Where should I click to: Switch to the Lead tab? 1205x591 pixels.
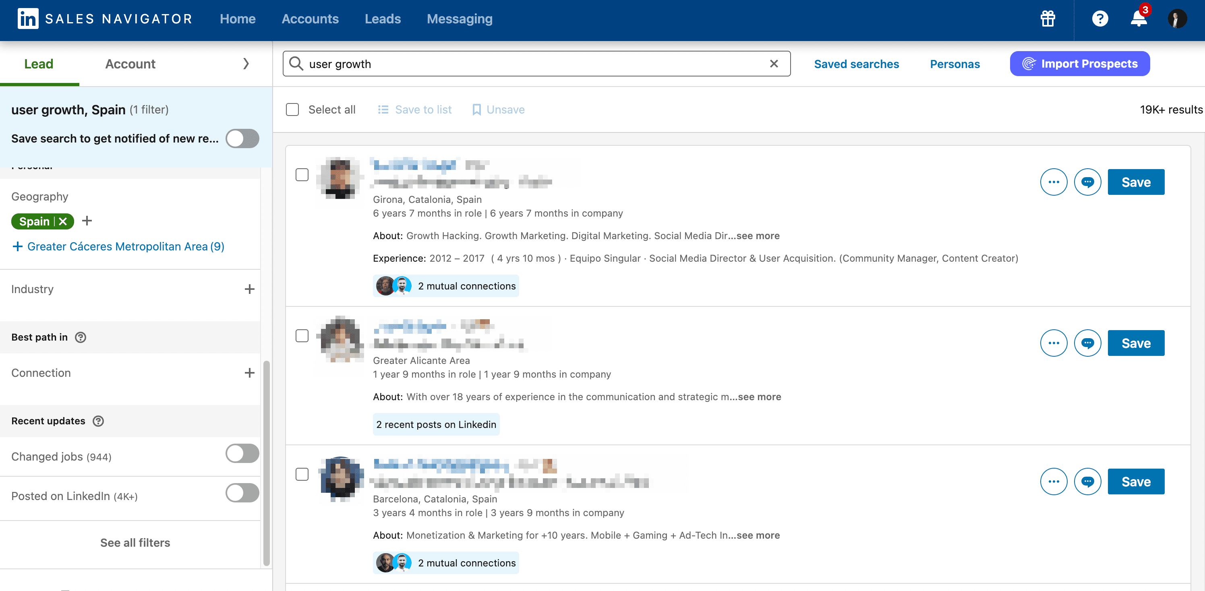(x=39, y=64)
